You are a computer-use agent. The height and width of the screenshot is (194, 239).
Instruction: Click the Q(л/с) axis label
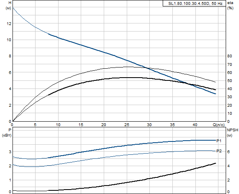click(218, 125)
